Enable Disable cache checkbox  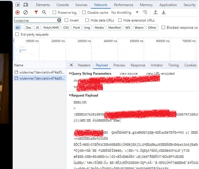click(84, 12)
